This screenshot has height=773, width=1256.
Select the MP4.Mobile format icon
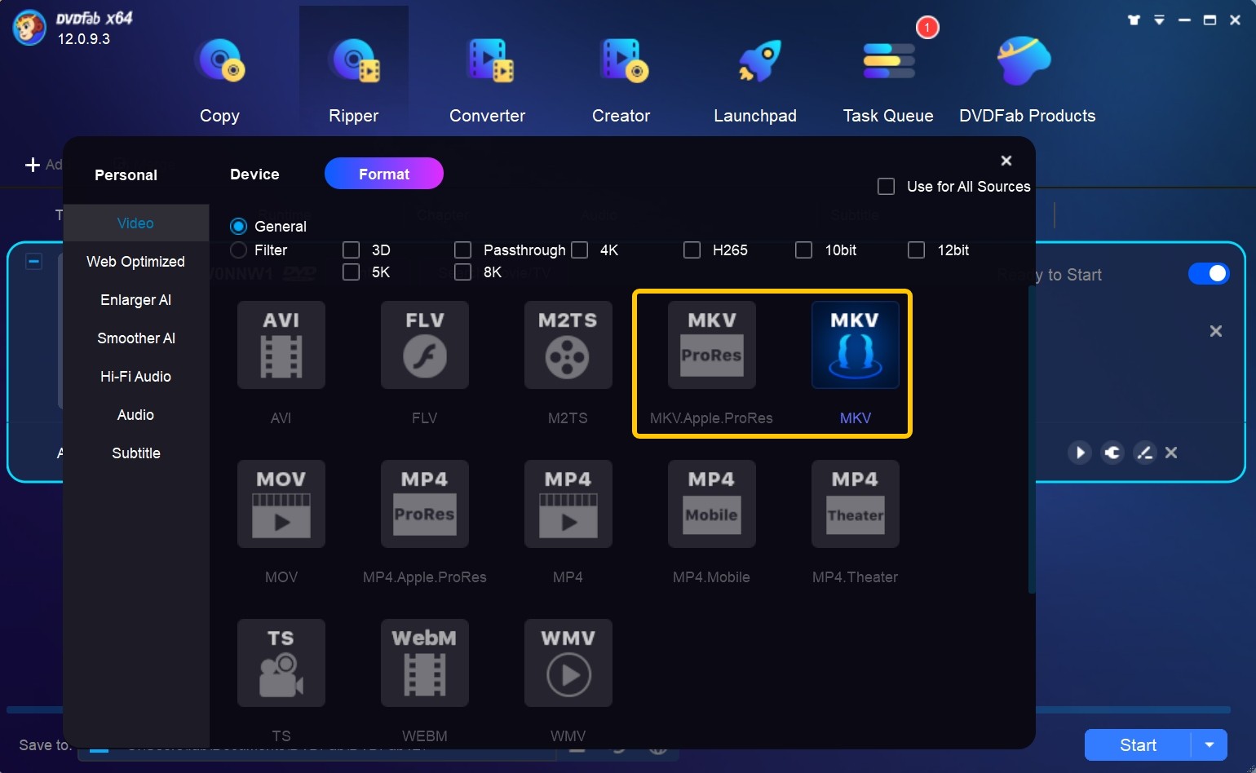pyautogui.click(x=712, y=504)
